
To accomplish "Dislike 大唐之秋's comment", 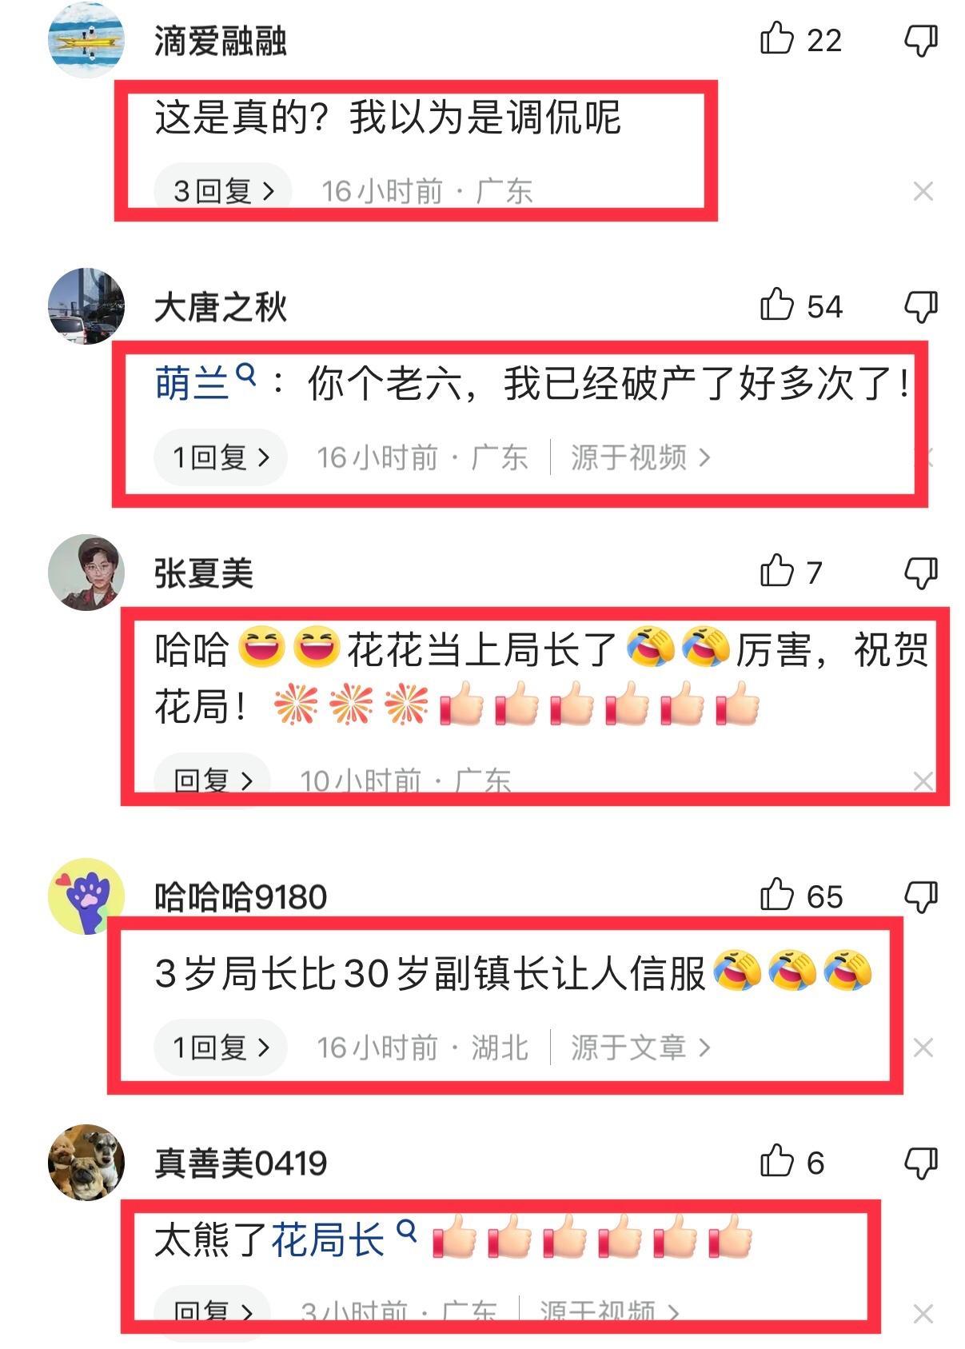I will click(920, 305).
